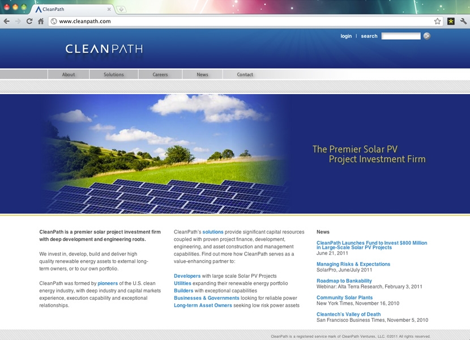
Task: Click the site search text field
Action: [x=401, y=36]
